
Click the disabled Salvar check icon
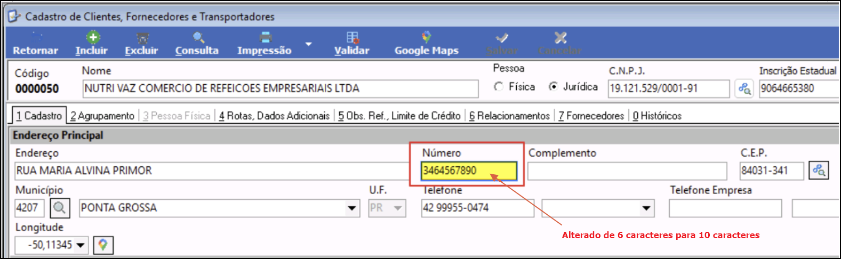(502, 38)
